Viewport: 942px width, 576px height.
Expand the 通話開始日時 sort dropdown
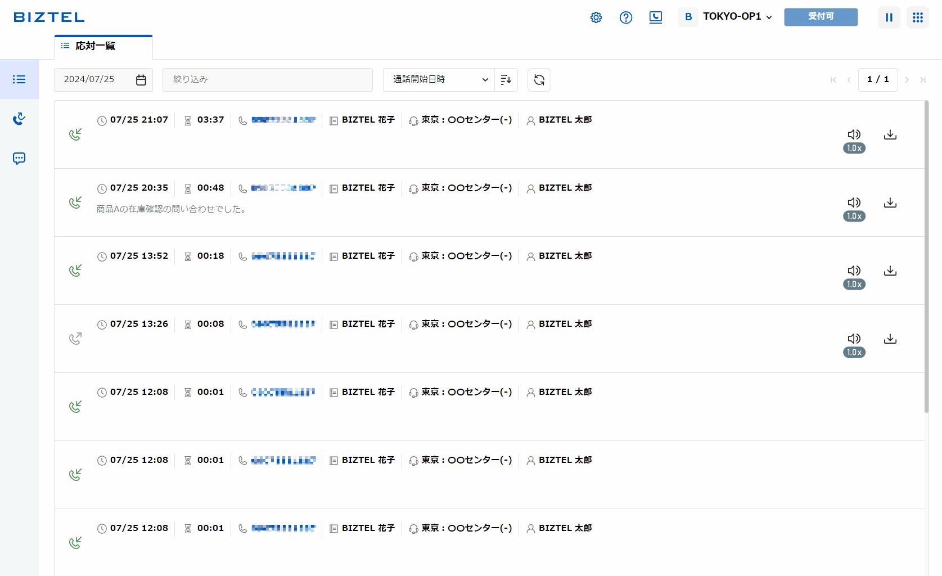439,80
